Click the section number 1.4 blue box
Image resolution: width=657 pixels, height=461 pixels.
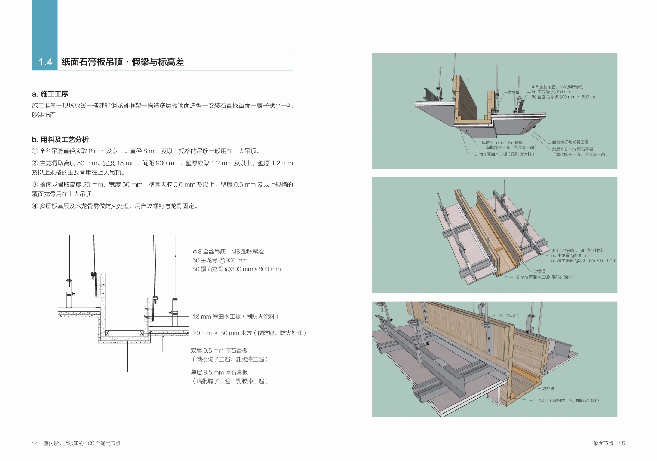coord(45,62)
